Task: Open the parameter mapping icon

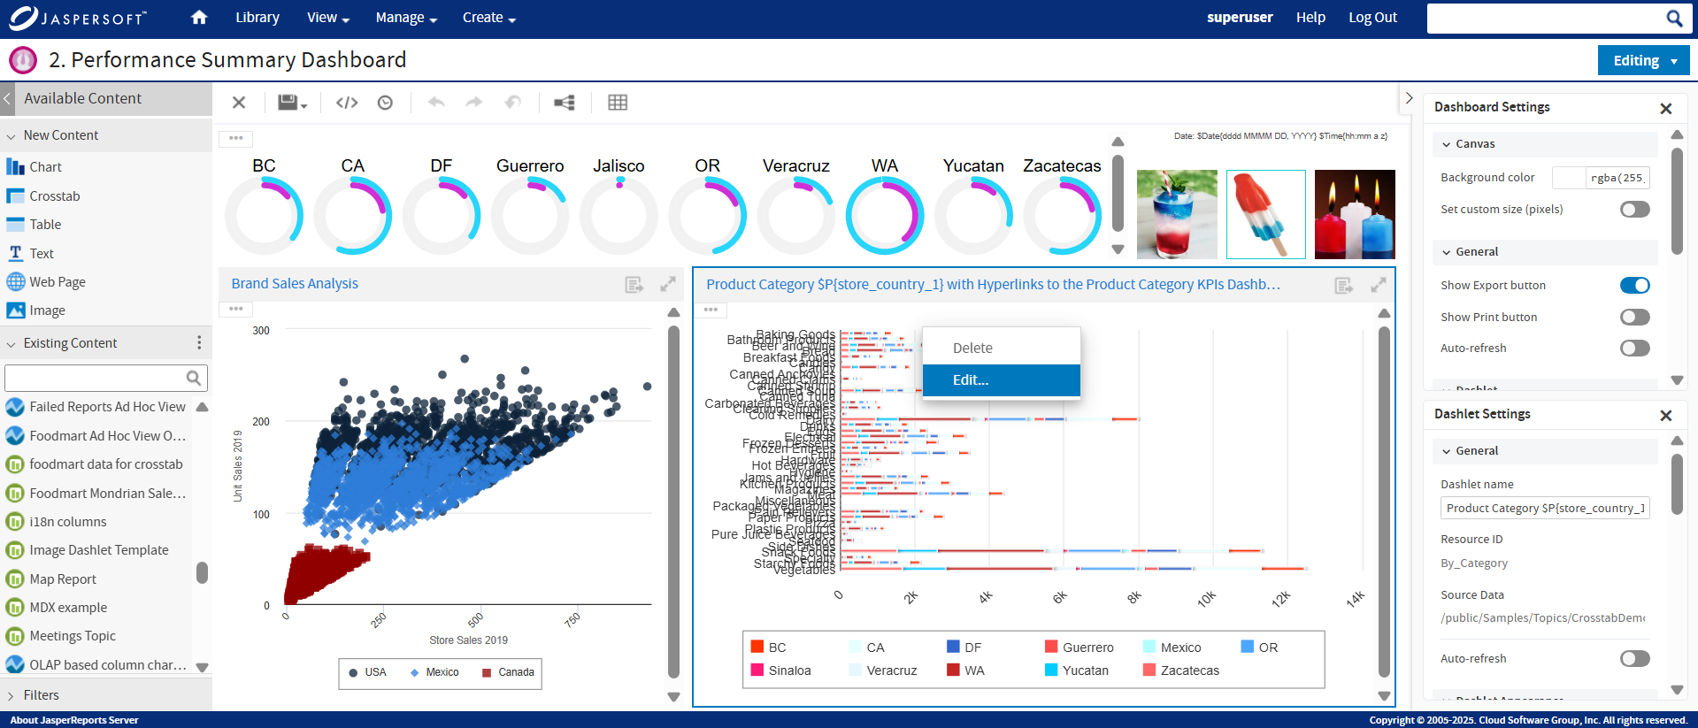Action: tap(565, 103)
